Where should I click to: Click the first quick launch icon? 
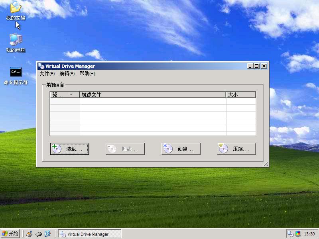tap(30, 234)
